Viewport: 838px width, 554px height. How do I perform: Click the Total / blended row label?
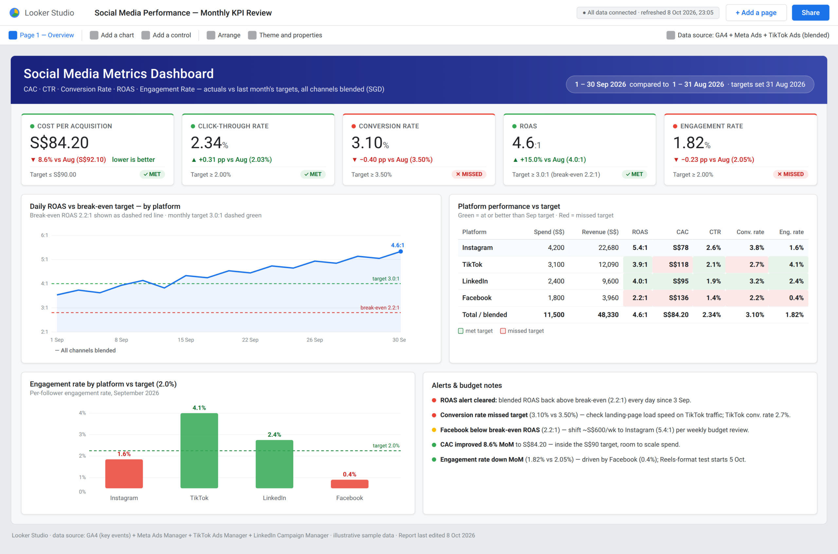[484, 315]
